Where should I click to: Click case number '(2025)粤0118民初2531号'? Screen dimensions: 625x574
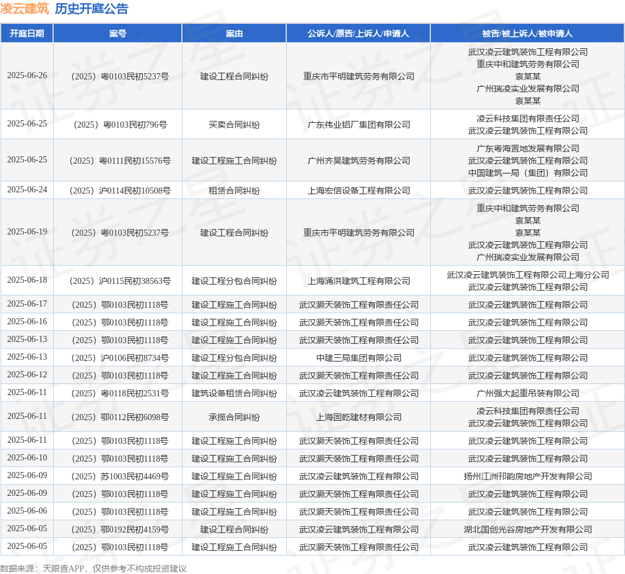(x=120, y=394)
